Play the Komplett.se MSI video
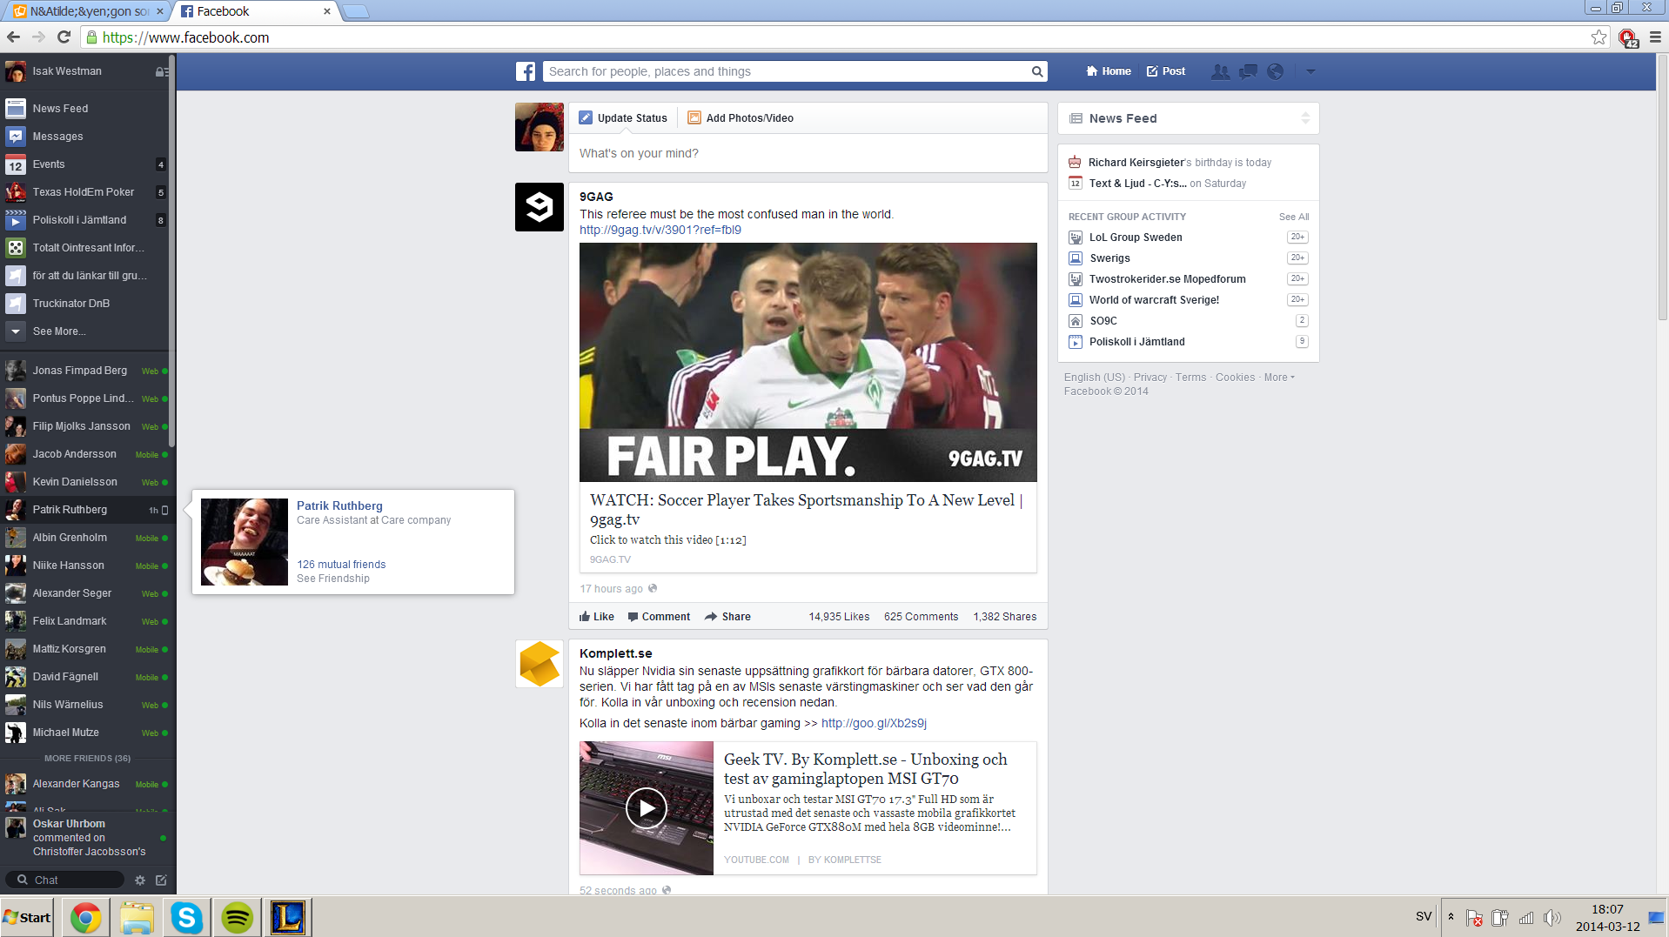 [647, 808]
